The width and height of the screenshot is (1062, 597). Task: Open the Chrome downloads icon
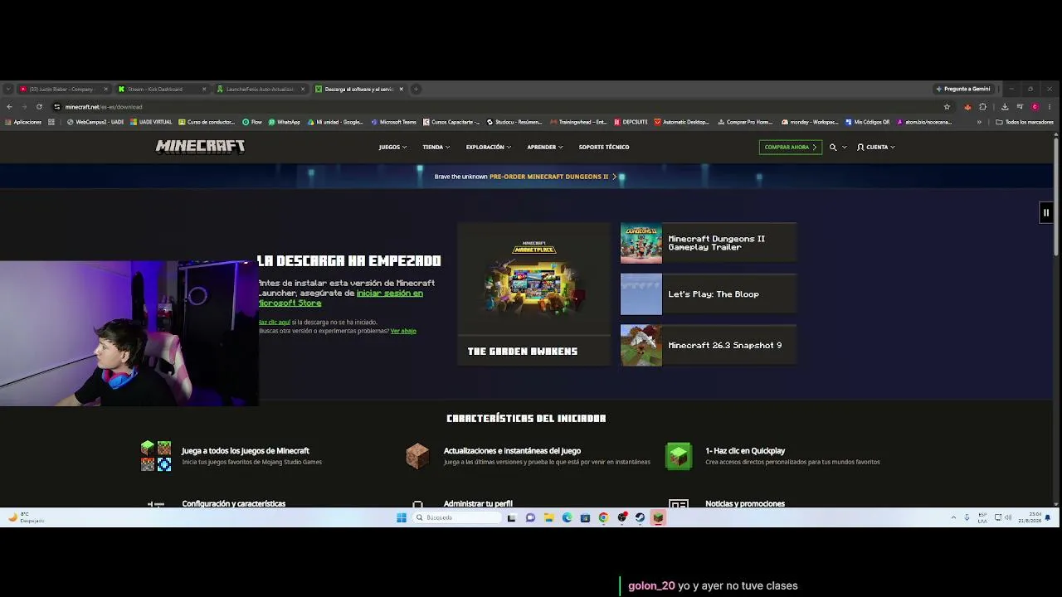tap(1005, 106)
